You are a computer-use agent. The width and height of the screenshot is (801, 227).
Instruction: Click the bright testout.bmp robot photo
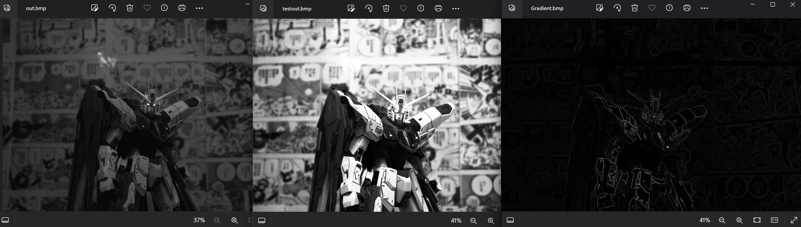tap(377, 115)
